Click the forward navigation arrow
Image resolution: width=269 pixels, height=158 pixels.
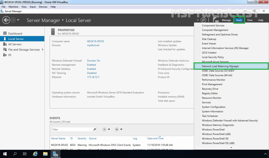pyautogui.click(x=13, y=20)
